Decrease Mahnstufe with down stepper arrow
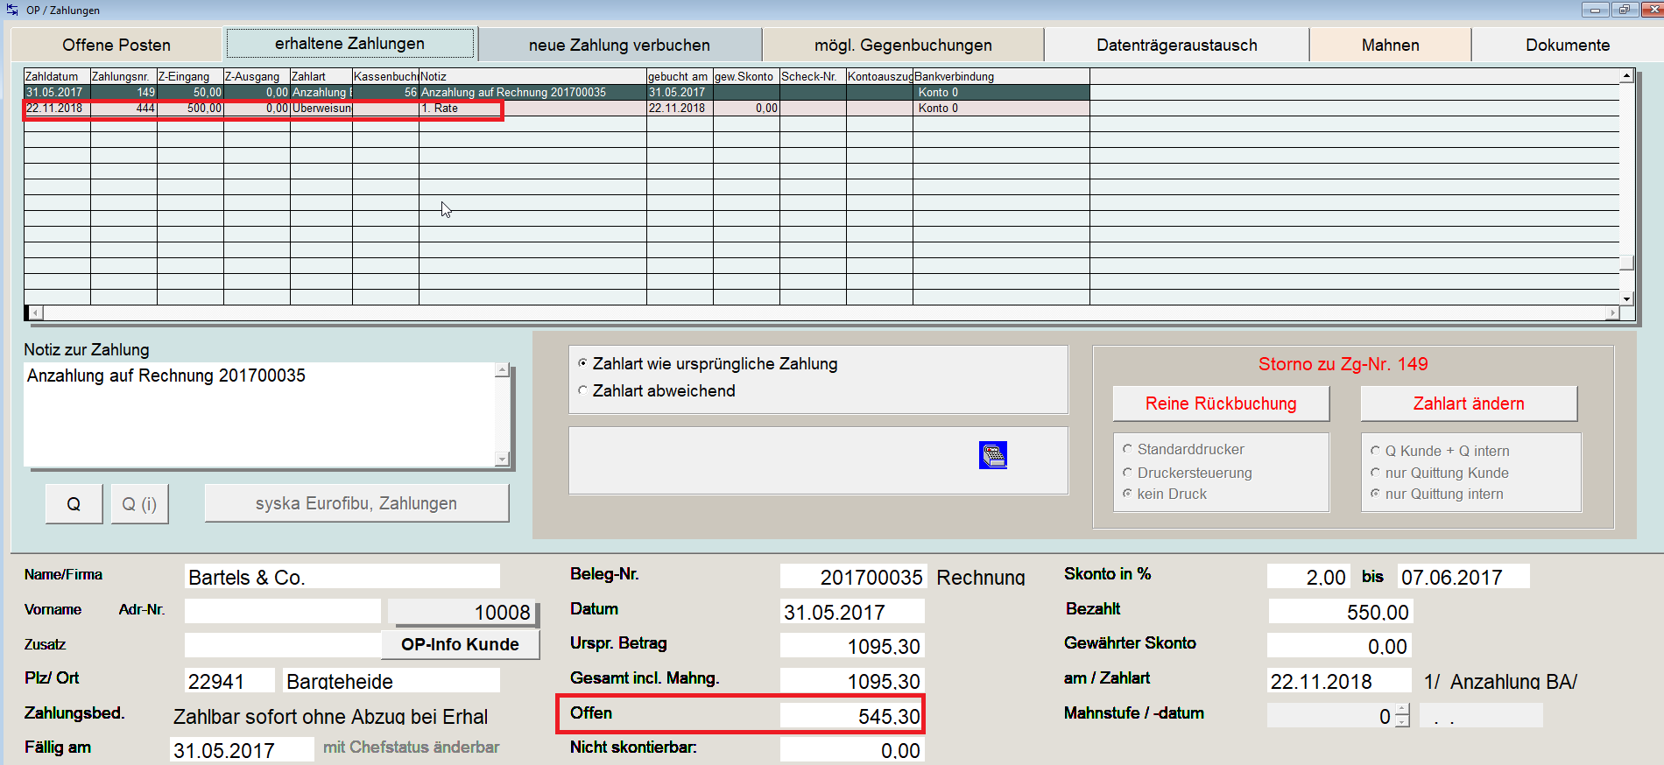The width and height of the screenshot is (1664, 765). 1402,721
